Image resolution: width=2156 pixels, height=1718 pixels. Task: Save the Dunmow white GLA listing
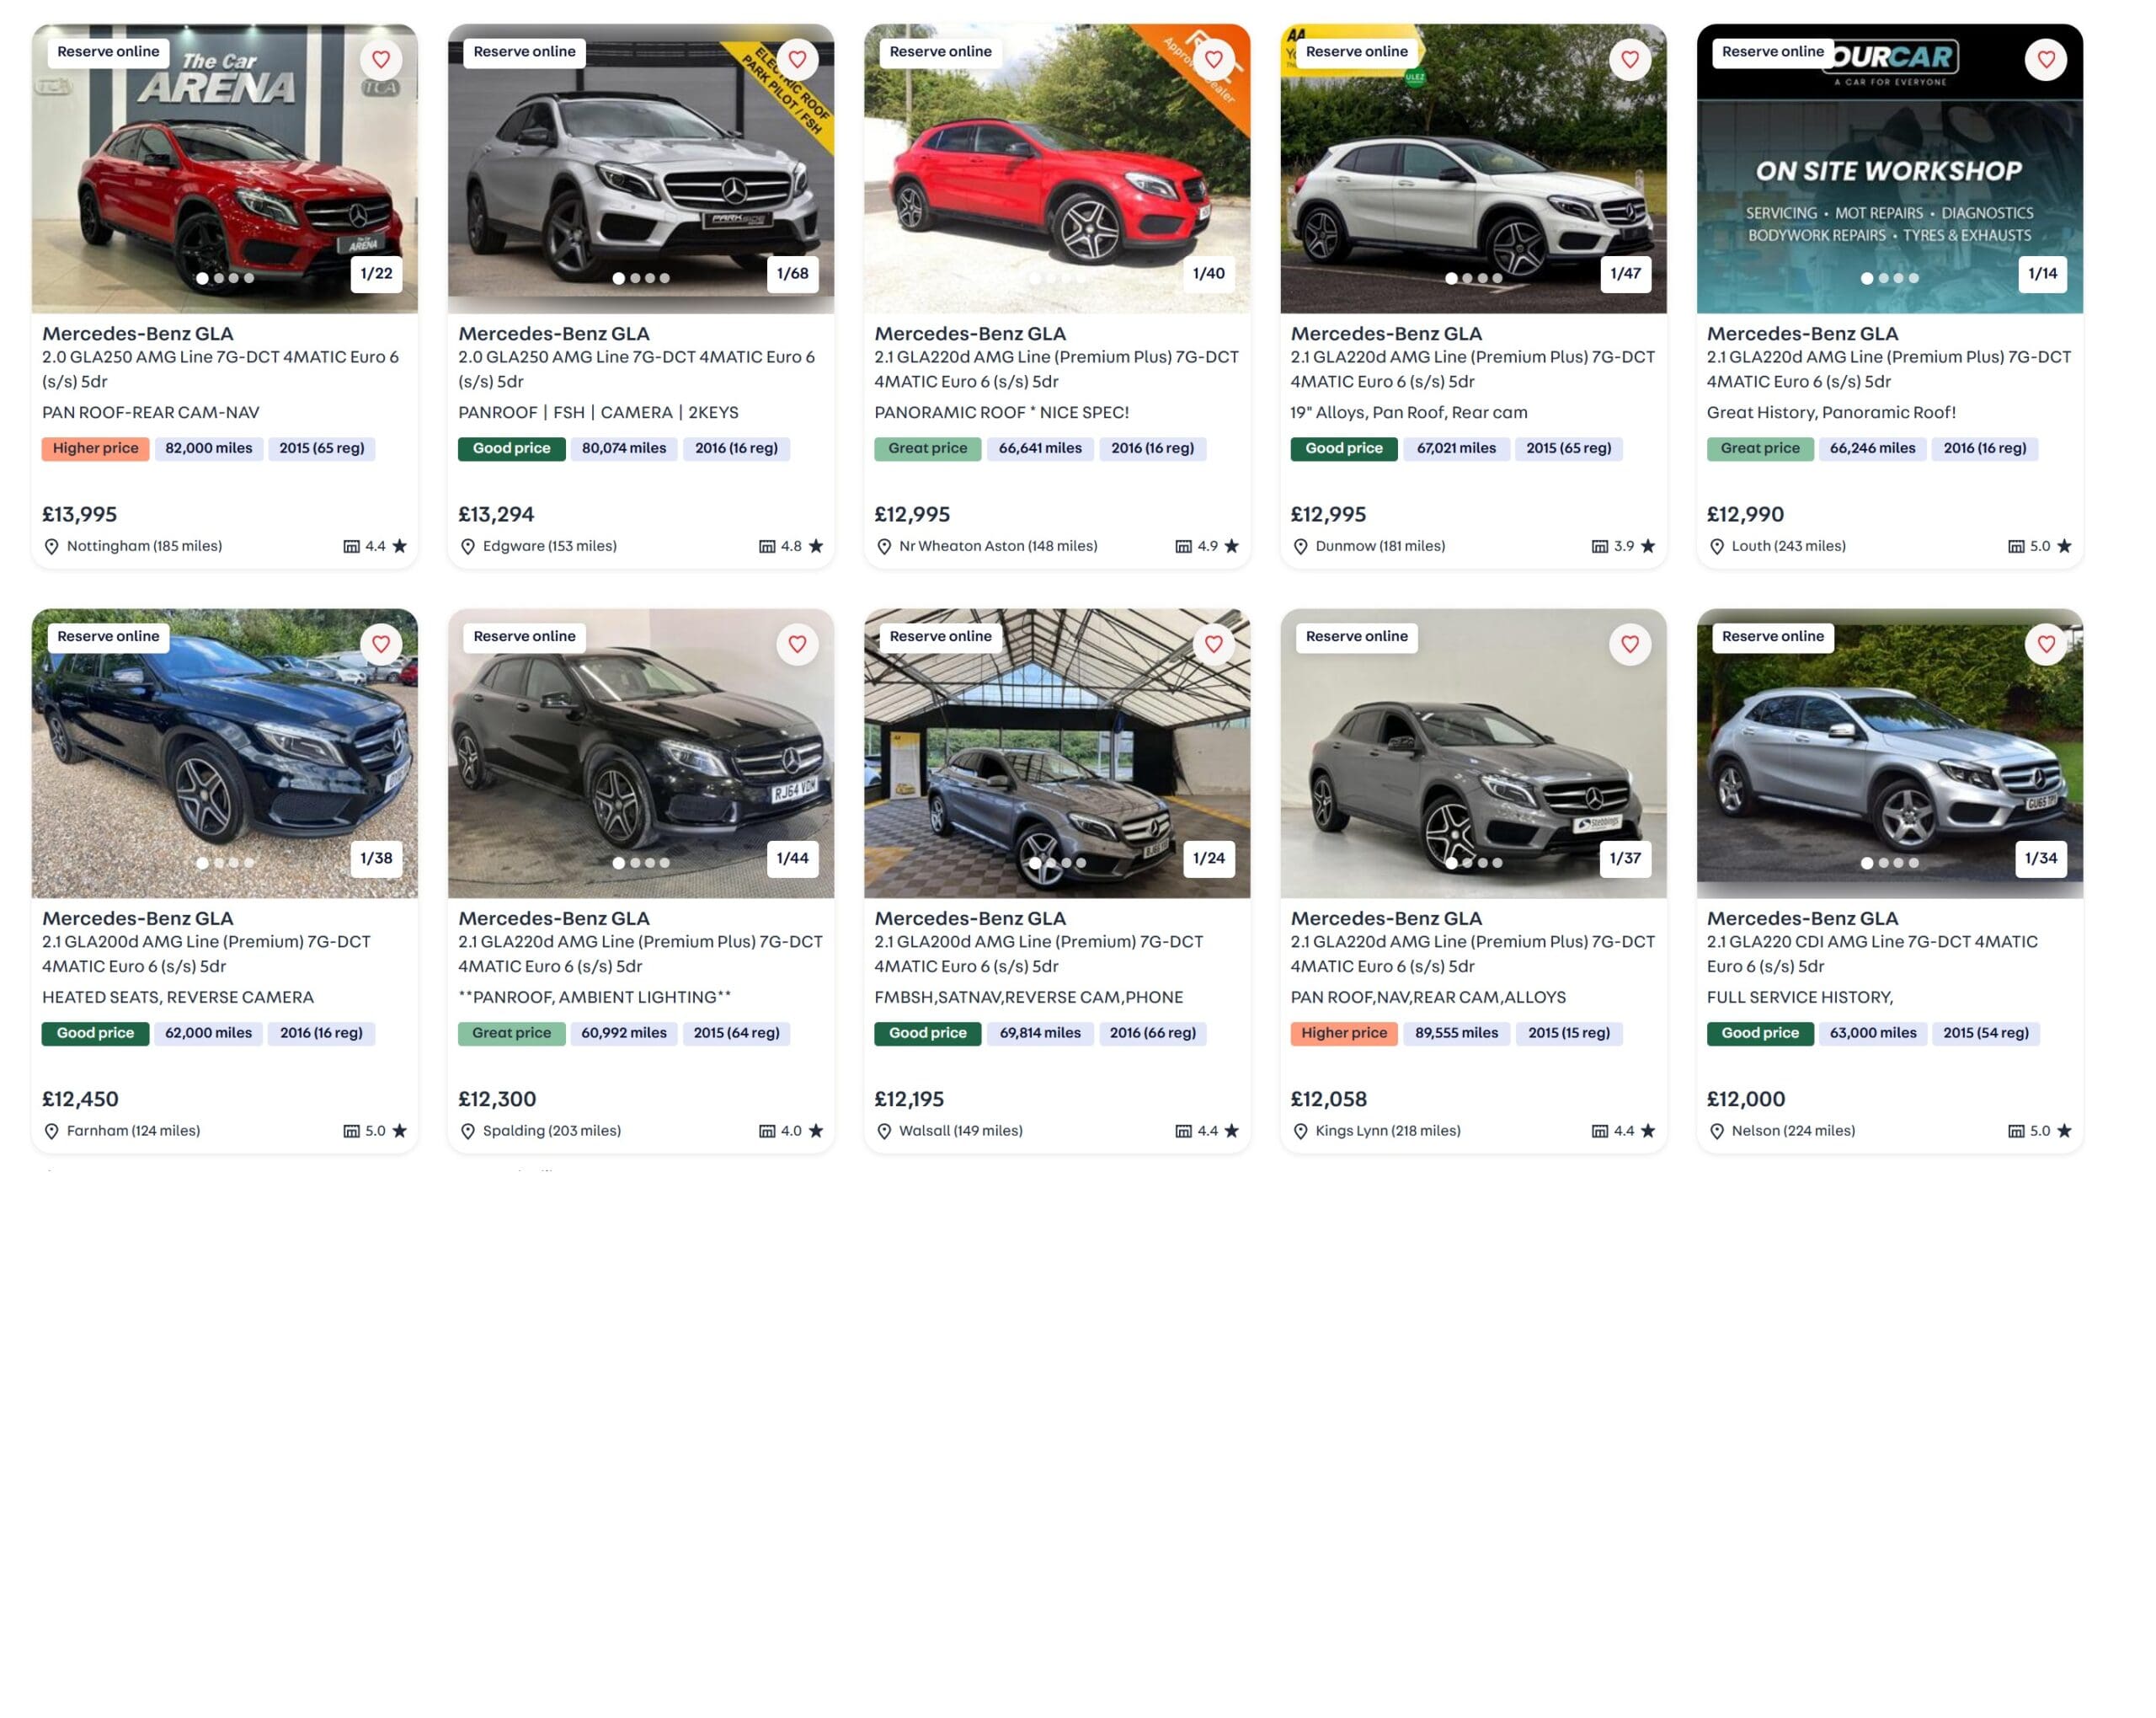coord(1629,60)
